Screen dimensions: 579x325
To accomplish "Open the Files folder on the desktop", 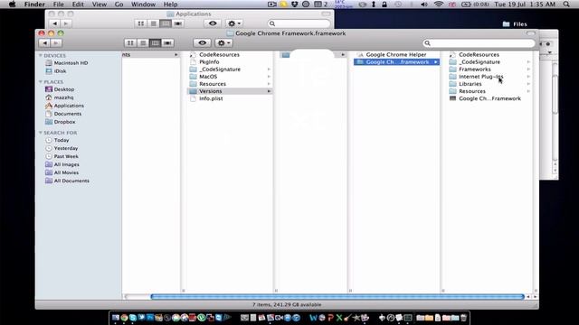I will click(x=515, y=24).
